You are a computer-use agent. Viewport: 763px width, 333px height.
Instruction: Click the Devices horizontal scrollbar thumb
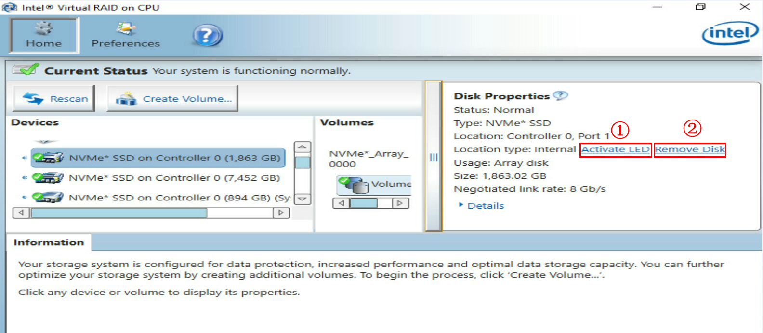tap(119, 213)
